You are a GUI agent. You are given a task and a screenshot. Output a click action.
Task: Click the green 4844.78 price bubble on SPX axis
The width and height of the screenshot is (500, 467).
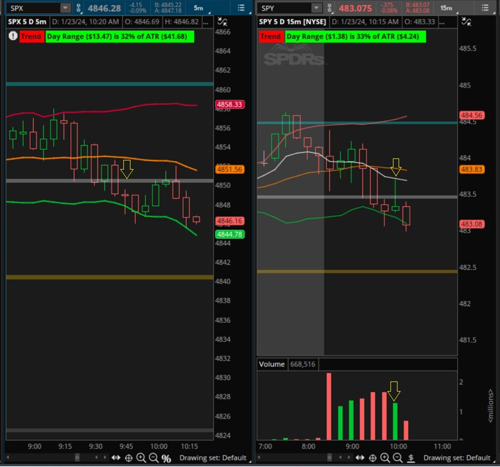pos(230,235)
